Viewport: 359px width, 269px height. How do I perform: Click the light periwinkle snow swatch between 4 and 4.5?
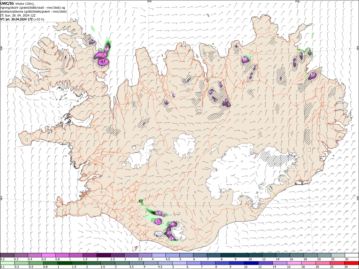[158, 255]
